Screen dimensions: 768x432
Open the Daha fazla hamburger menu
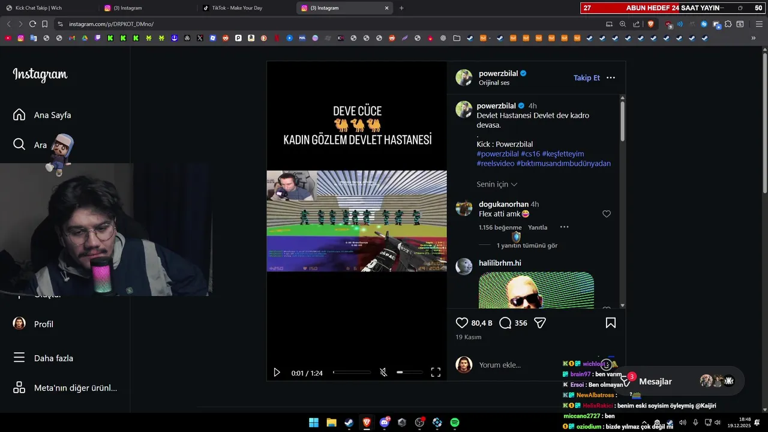[43, 358]
